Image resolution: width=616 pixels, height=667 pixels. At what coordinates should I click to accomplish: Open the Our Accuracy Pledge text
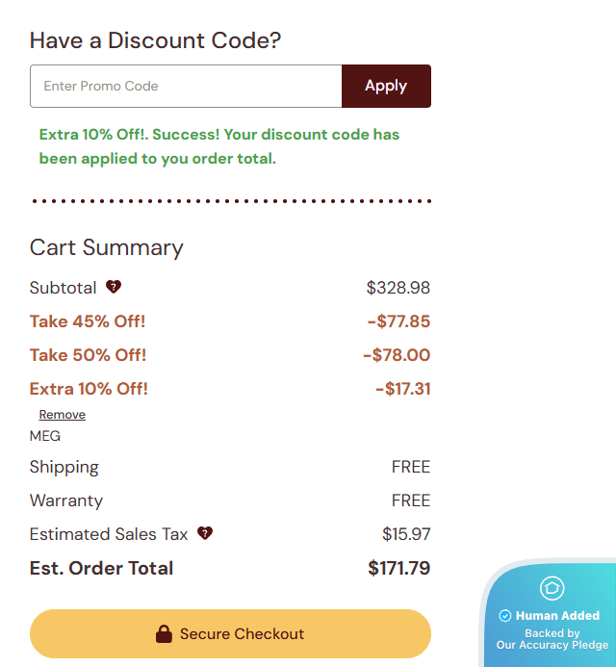[552, 645]
